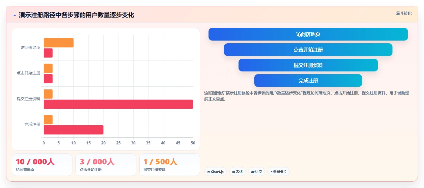Open the 10 / 000人 stat card

pos(42,165)
